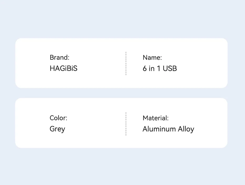Image resolution: width=245 pixels, height=185 pixels.
Task: Click the dashed divider between Color and Material
Action: coord(126,124)
